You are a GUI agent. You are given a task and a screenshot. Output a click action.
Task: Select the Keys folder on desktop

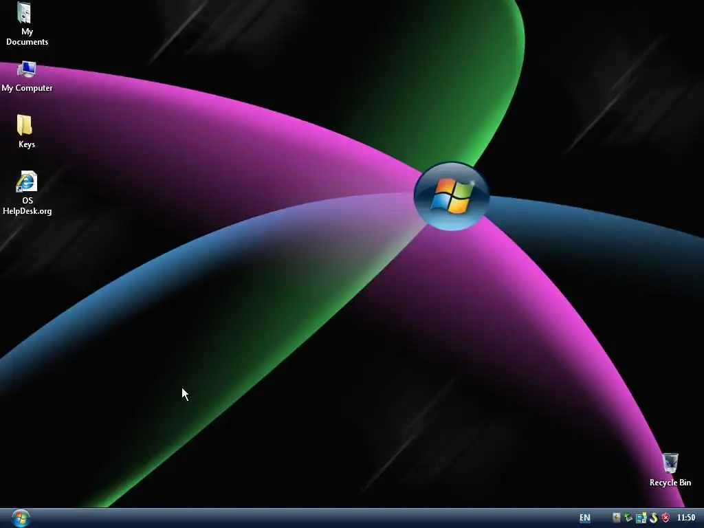click(x=25, y=131)
